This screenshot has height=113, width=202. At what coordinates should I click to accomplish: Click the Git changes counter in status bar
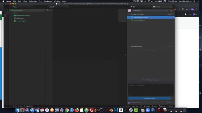[170, 106]
